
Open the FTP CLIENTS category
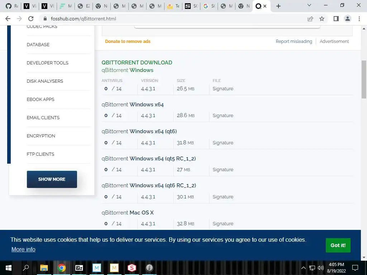click(x=40, y=154)
